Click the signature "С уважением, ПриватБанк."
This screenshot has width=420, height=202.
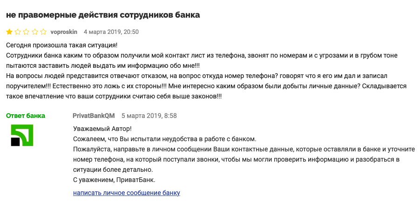[x=115, y=180]
